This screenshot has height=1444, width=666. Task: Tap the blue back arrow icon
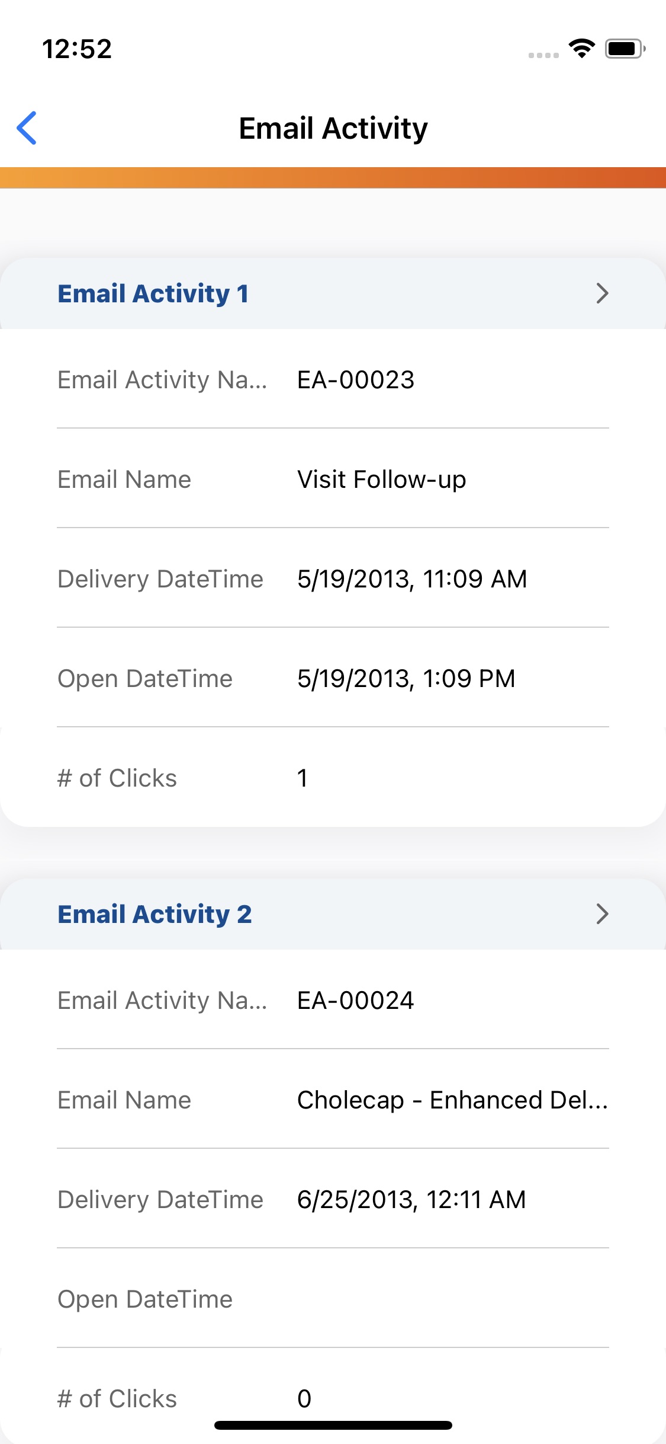27,127
